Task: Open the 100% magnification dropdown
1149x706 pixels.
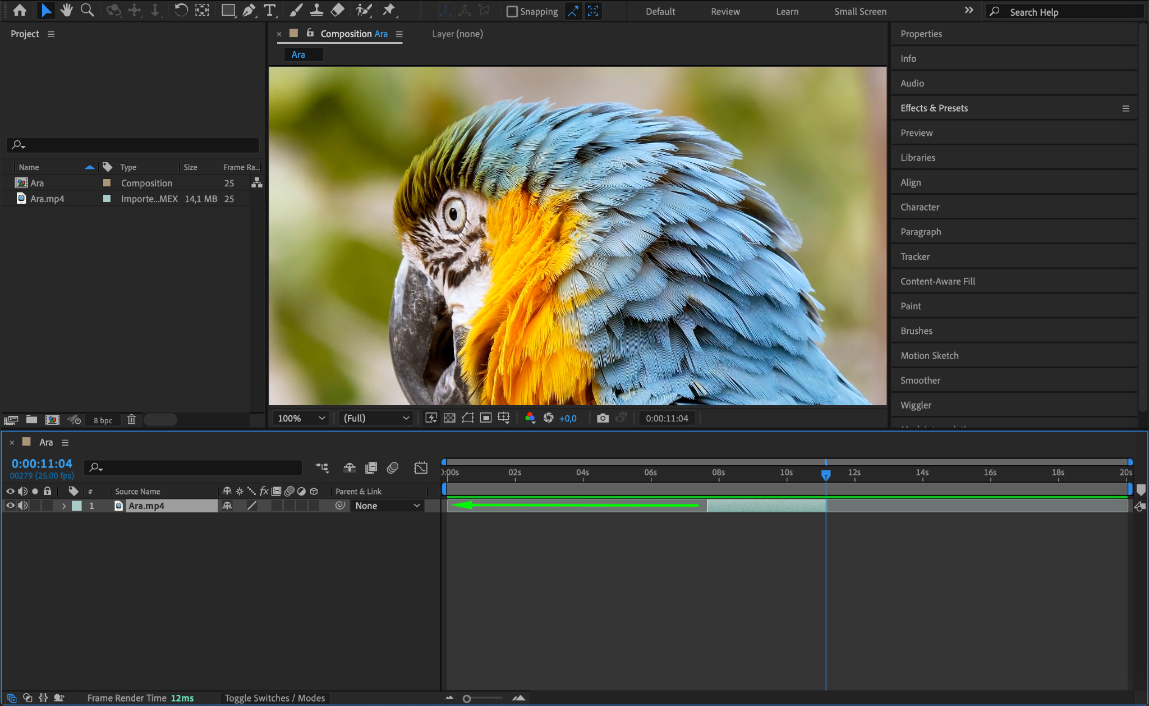Action: (301, 418)
